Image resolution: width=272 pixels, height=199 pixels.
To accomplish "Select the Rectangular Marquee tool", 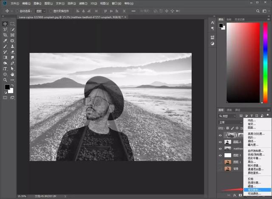I will [x=12, y=24].
